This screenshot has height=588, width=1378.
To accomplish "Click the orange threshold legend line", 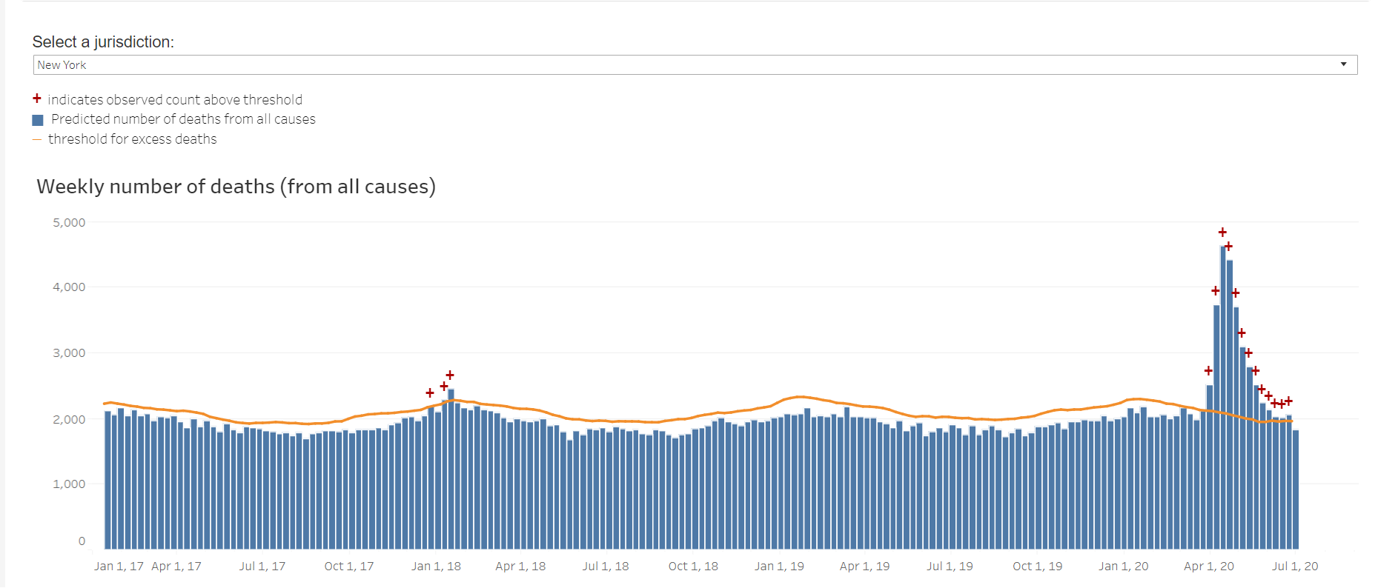I will (x=37, y=139).
